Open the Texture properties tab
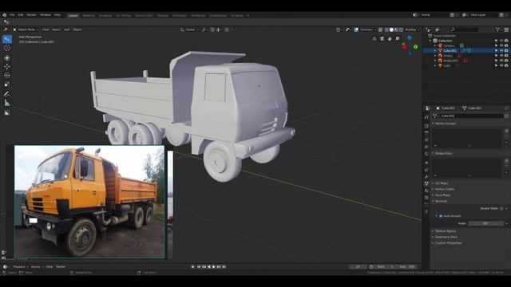This screenshot has height=287, width=511. tap(426, 198)
